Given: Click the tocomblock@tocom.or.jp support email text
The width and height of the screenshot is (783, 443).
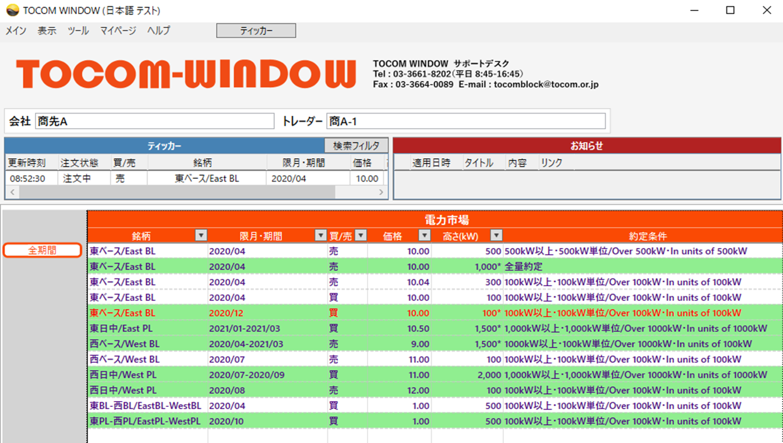Looking at the screenshot, I should [546, 84].
